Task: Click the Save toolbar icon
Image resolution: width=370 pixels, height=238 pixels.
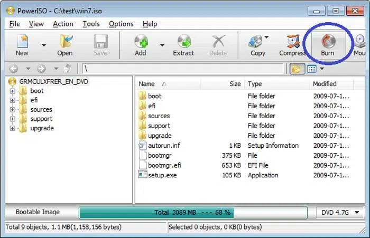Action: pos(100,45)
